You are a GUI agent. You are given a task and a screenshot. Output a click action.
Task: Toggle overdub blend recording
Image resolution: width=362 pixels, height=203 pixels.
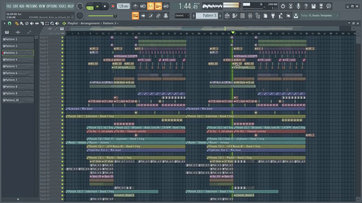pos(158,6)
